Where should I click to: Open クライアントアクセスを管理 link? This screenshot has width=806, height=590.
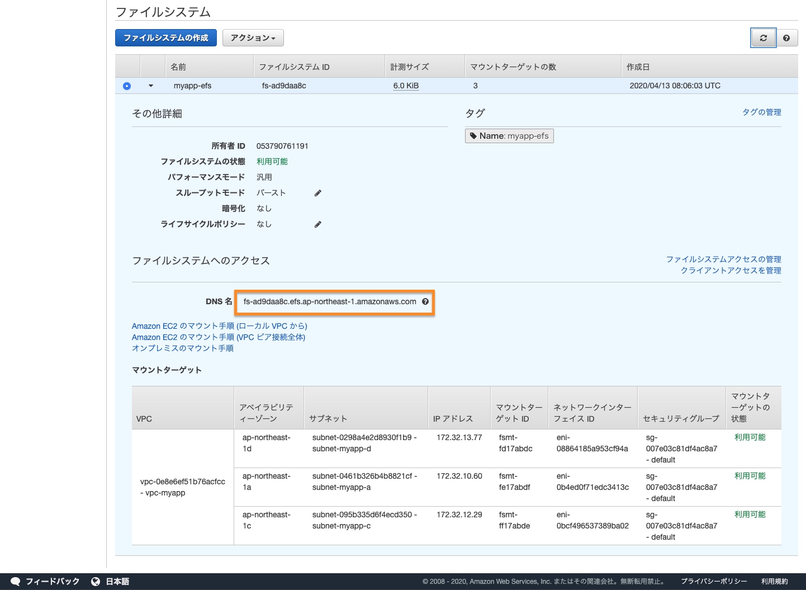[x=731, y=271]
